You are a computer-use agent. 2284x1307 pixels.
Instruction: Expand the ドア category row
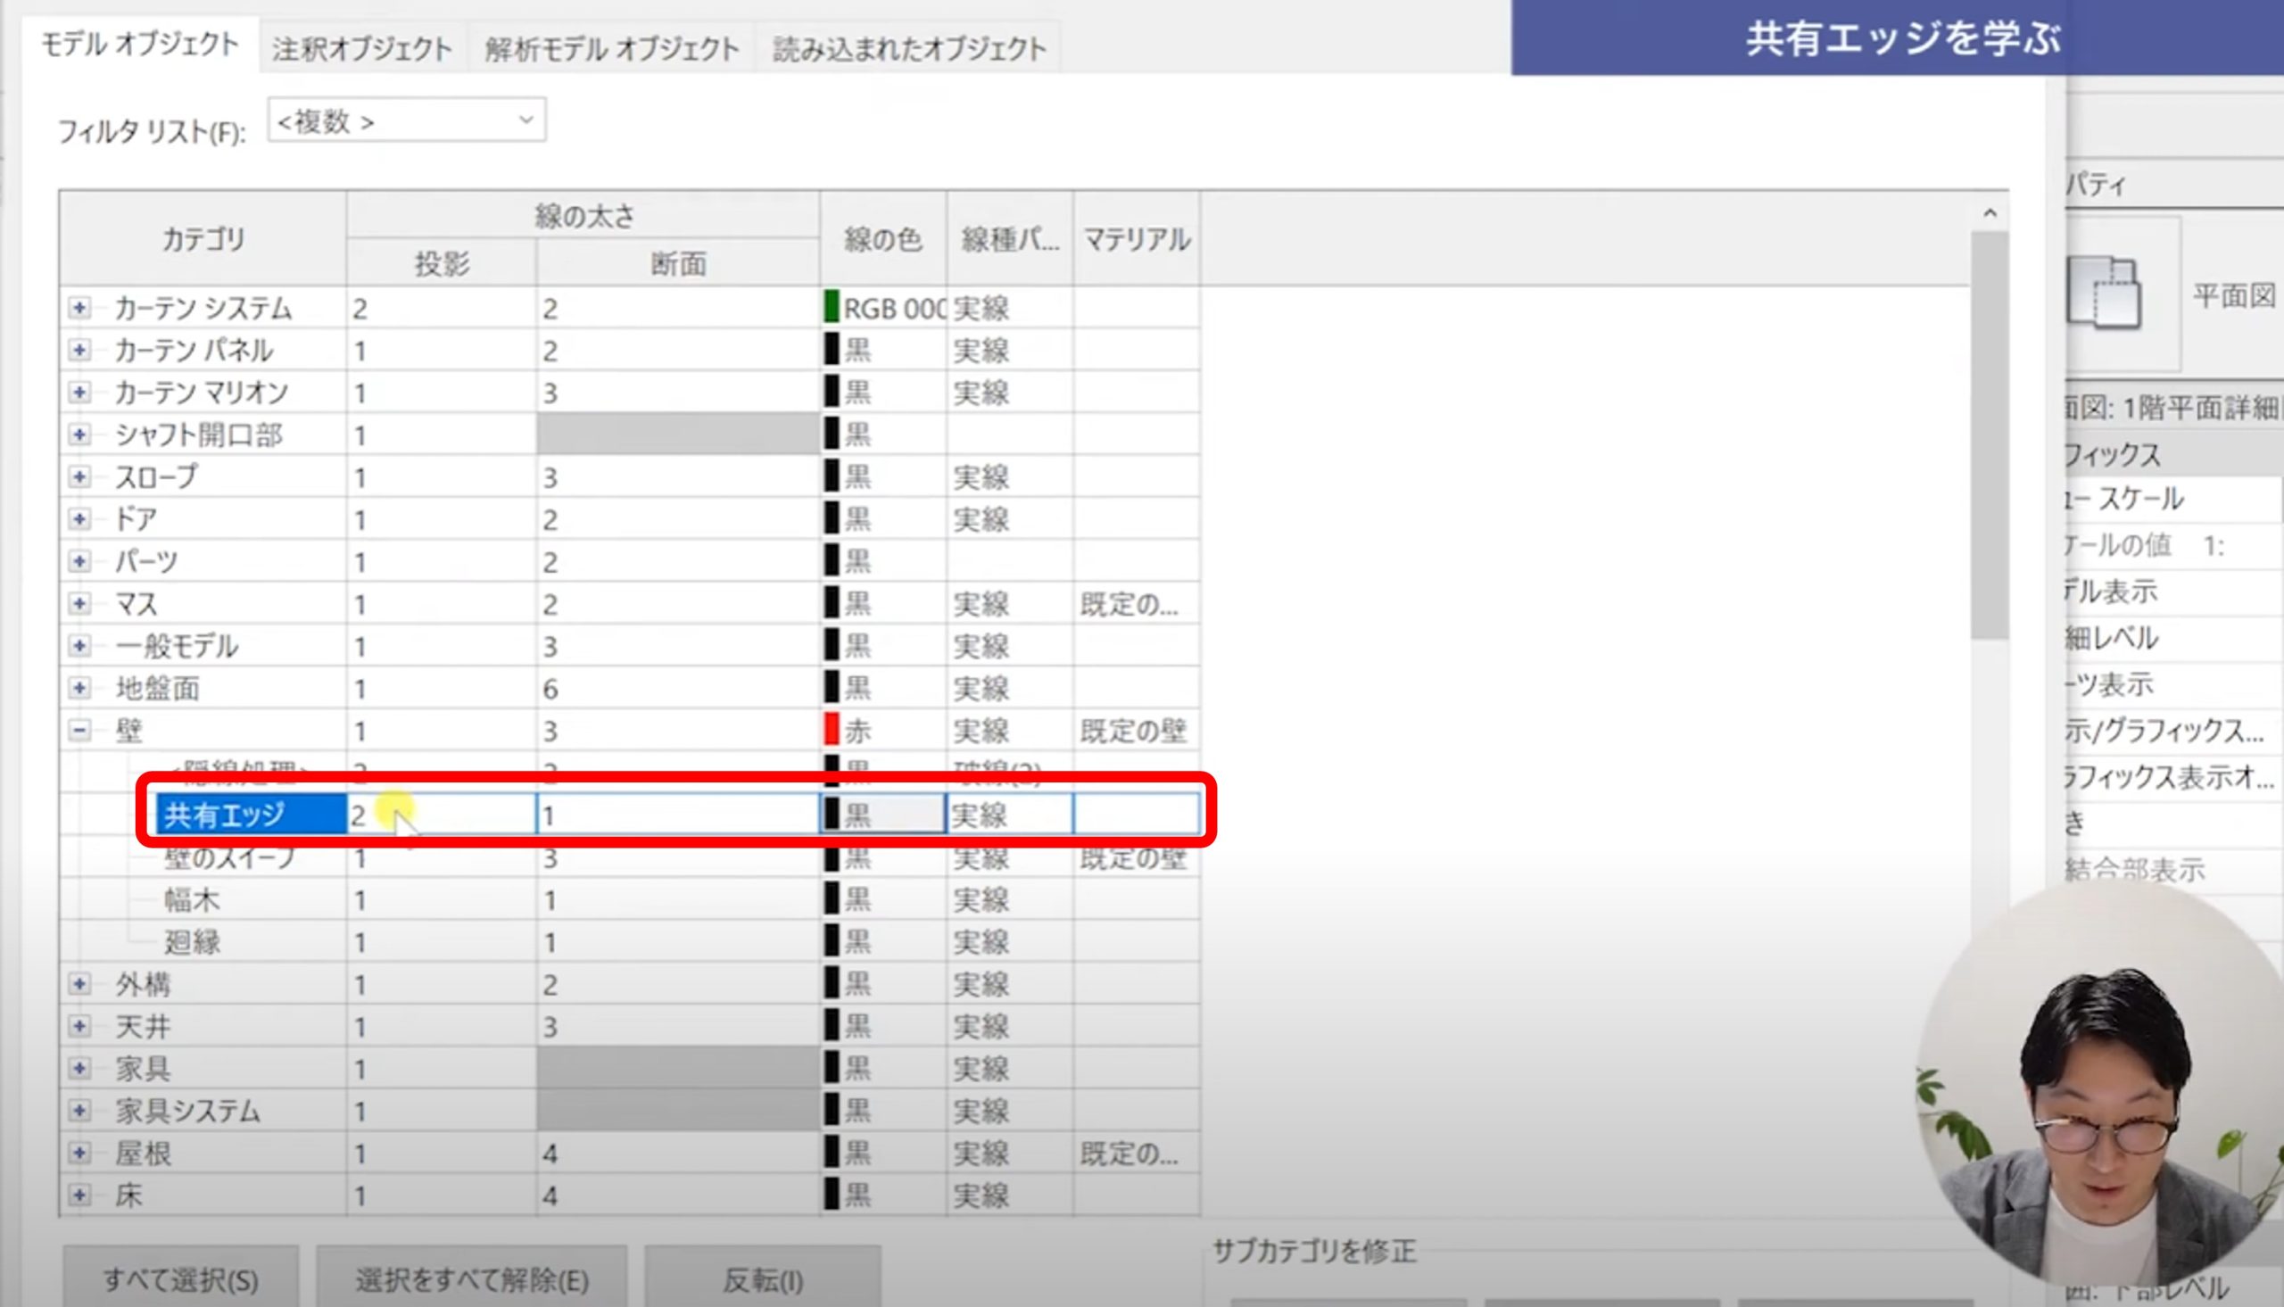[79, 519]
